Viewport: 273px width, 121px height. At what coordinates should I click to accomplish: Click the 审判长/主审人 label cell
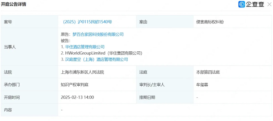165,85
